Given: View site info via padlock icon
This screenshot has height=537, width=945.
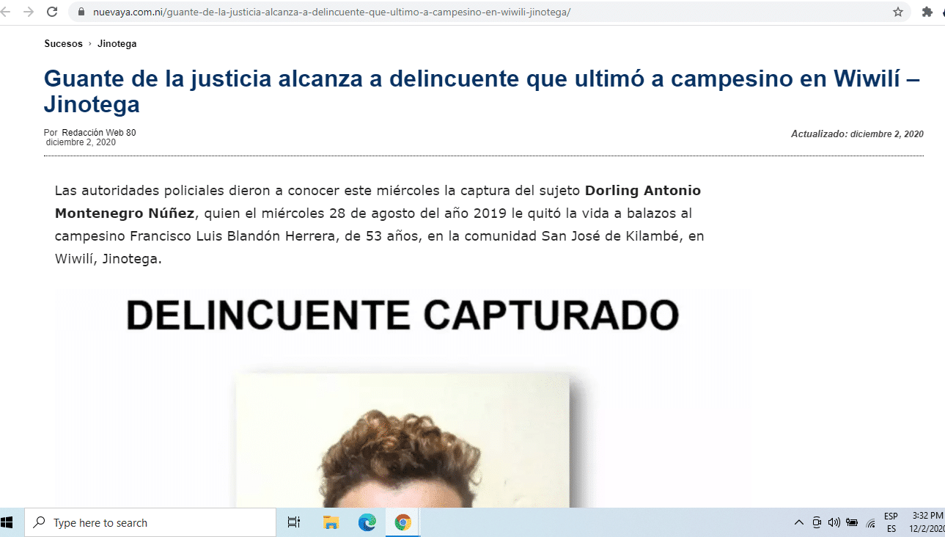Looking at the screenshot, I should 81,12.
